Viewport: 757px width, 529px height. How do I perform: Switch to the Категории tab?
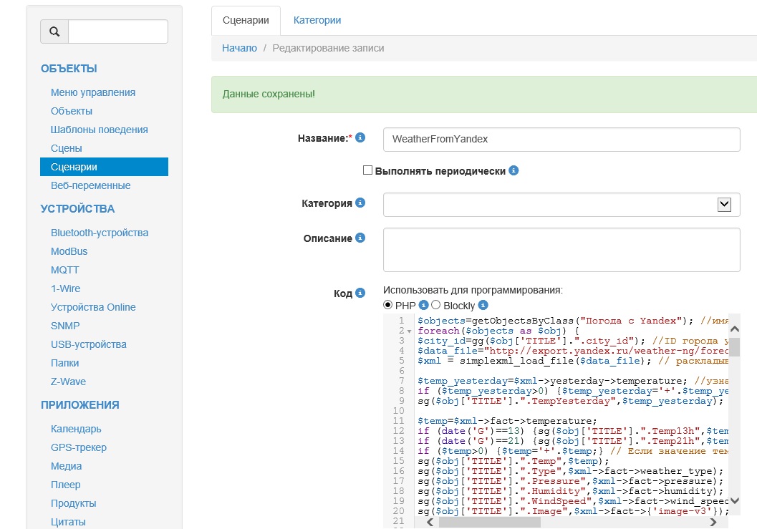coord(317,20)
